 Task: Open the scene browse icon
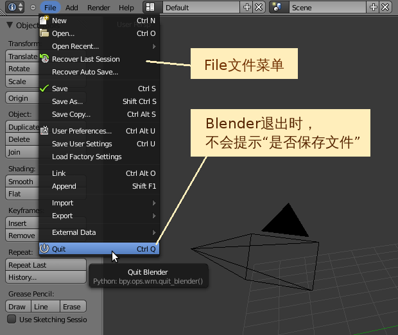277,7
